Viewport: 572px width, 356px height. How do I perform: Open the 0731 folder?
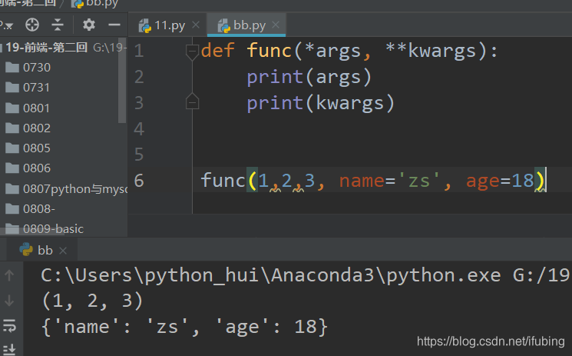tap(36, 88)
